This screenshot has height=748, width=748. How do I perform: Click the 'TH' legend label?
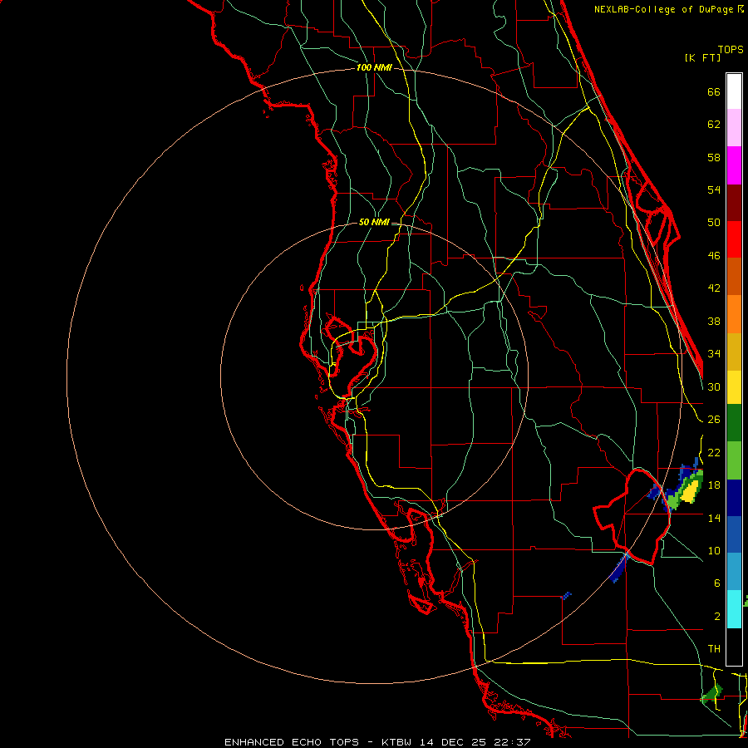point(714,649)
